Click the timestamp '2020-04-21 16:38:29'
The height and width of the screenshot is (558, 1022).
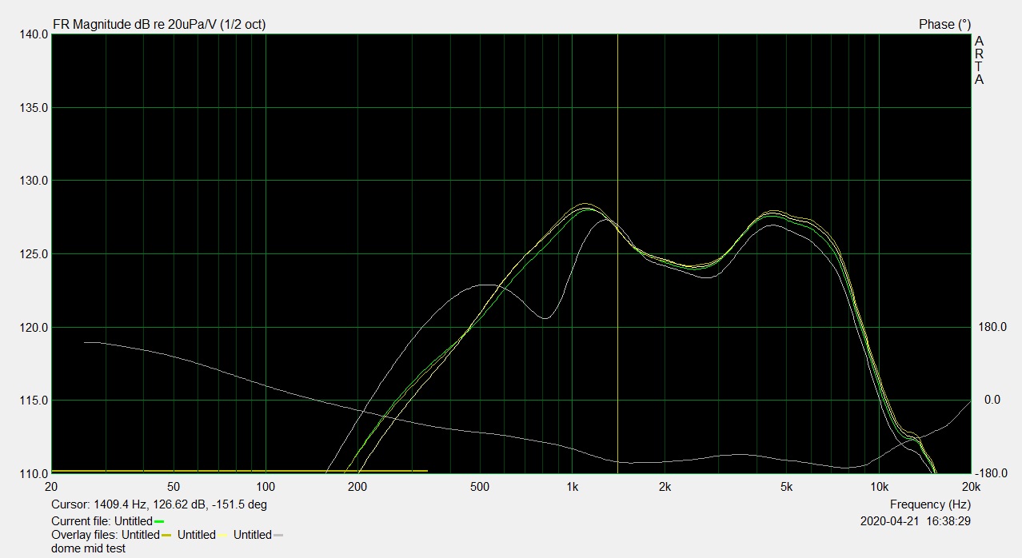click(916, 520)
